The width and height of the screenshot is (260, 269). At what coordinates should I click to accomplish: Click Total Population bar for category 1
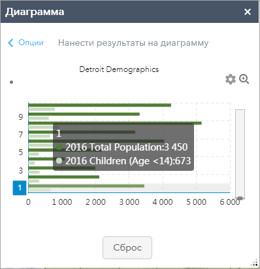(x=86, y=186)
